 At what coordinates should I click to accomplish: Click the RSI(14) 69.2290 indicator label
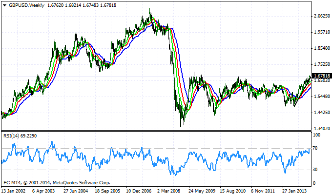click(x=20, y=136)
